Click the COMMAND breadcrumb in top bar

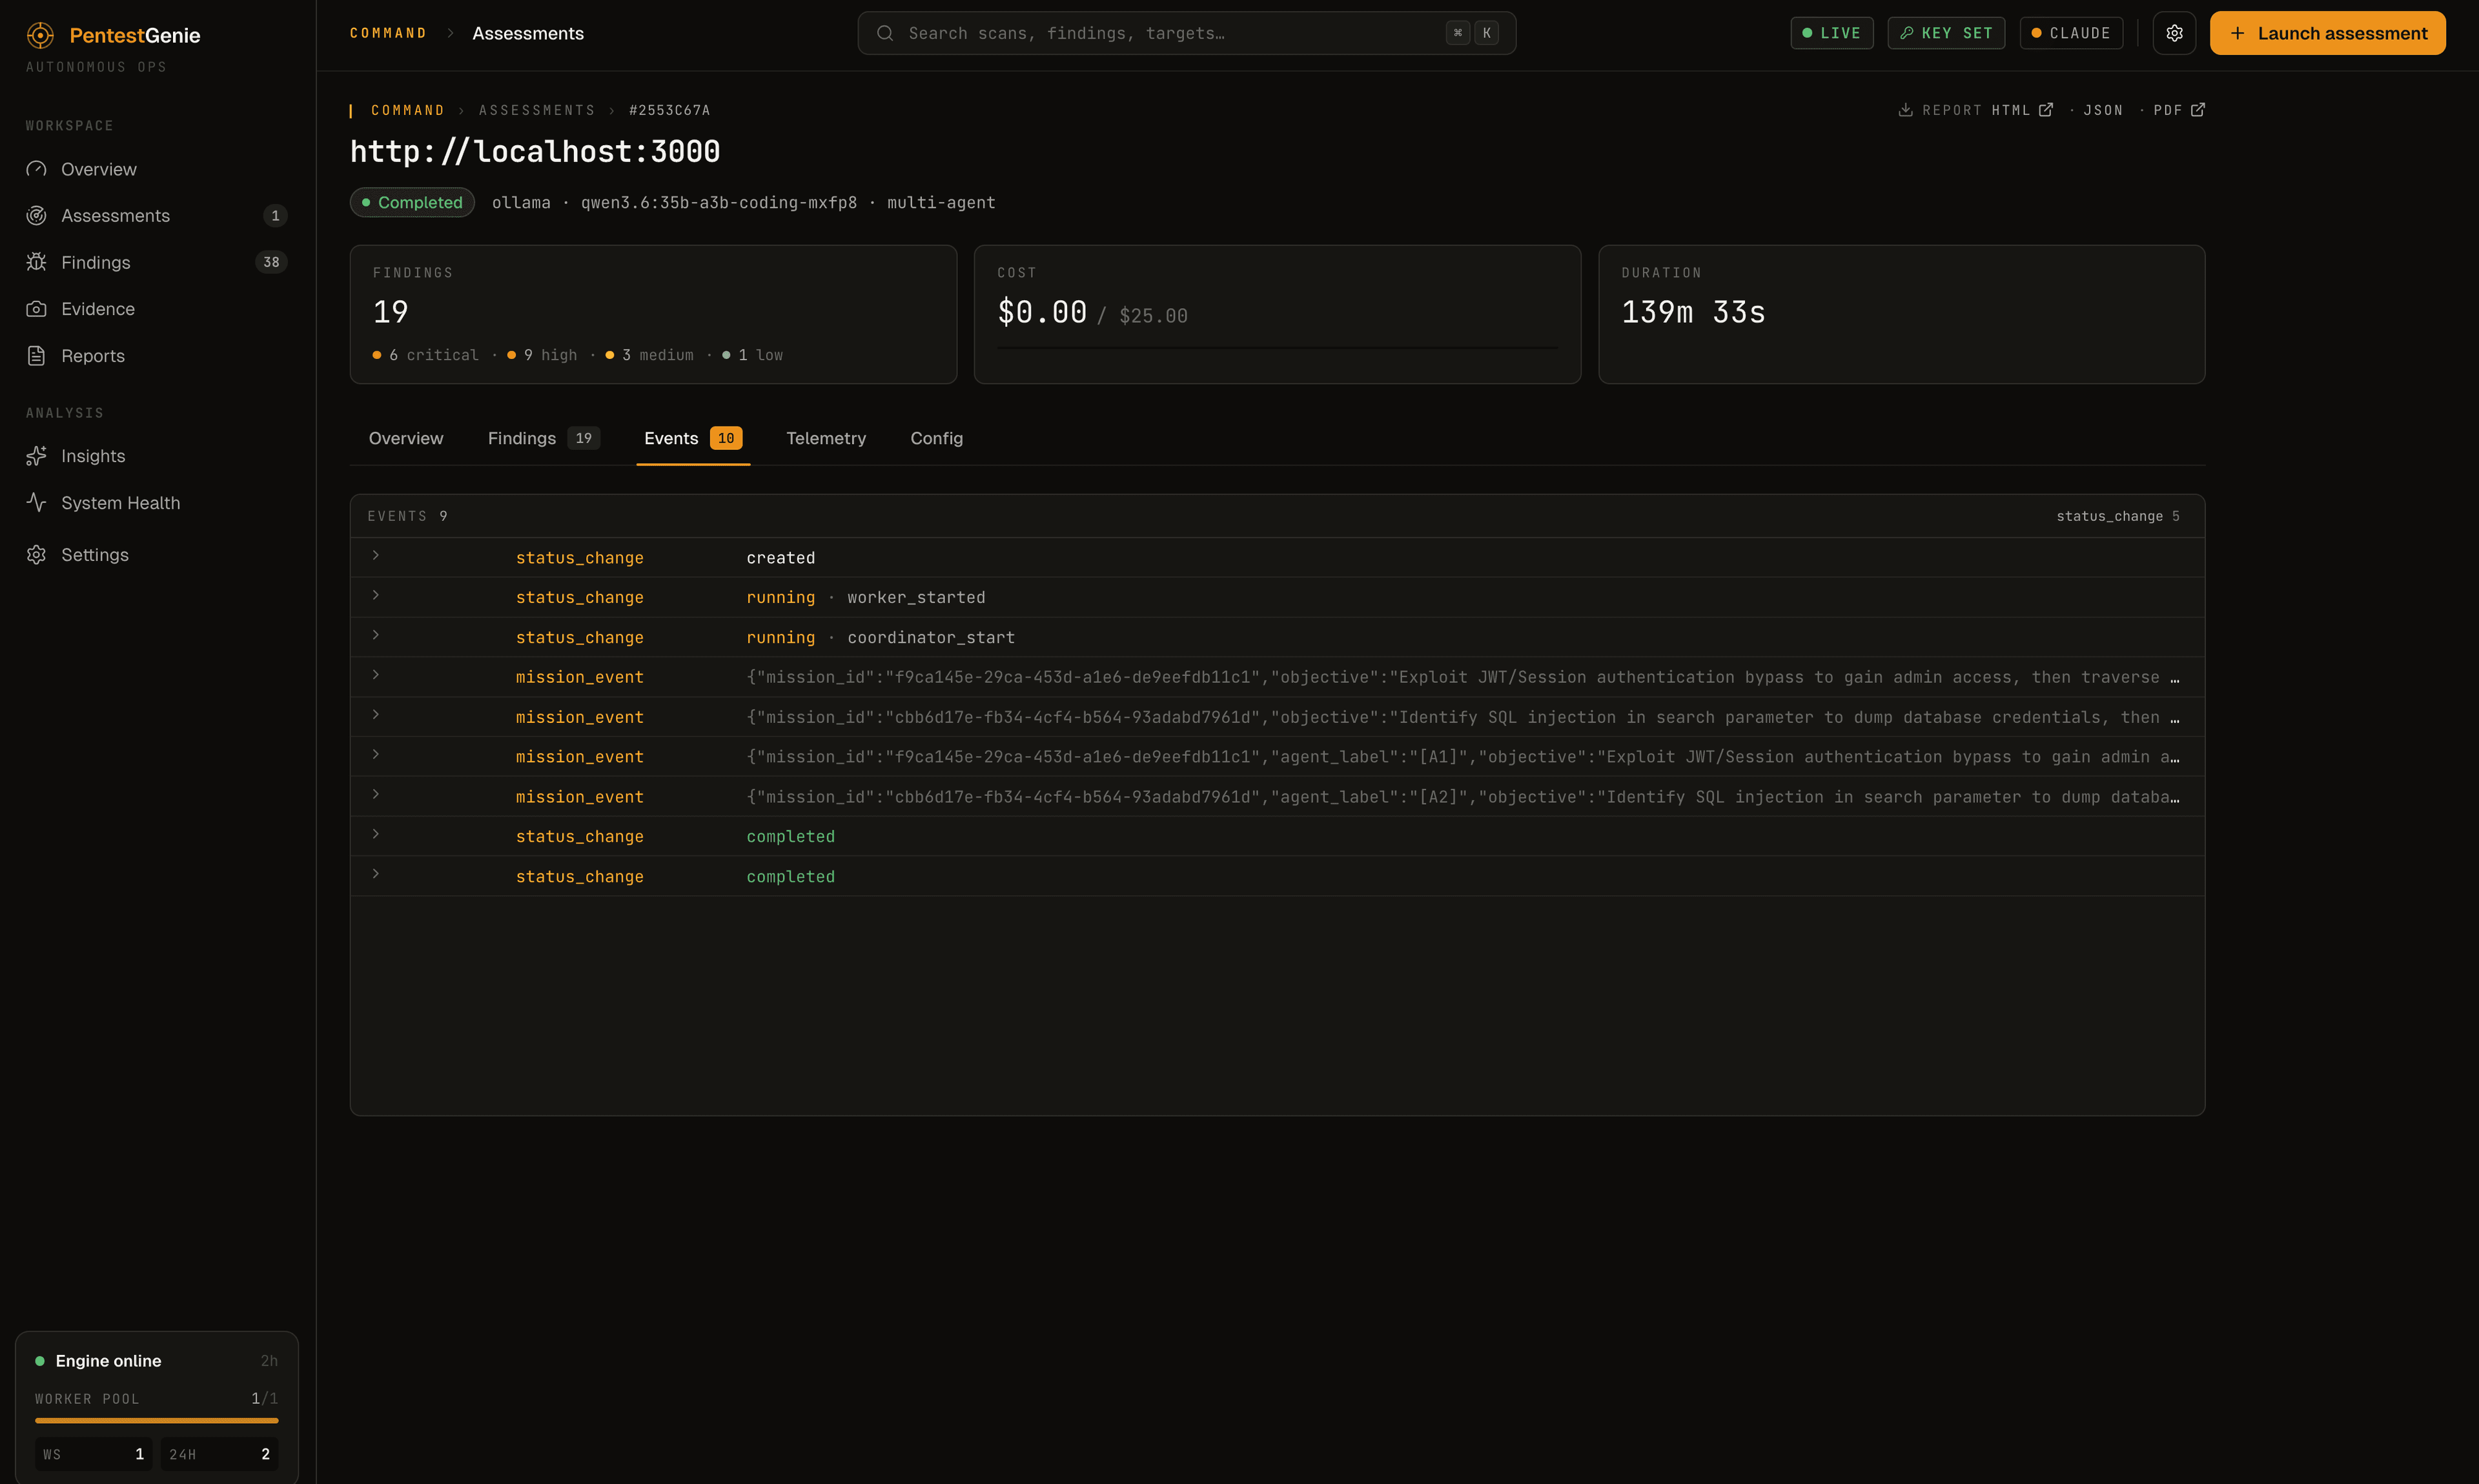click(x=388, y=33)
